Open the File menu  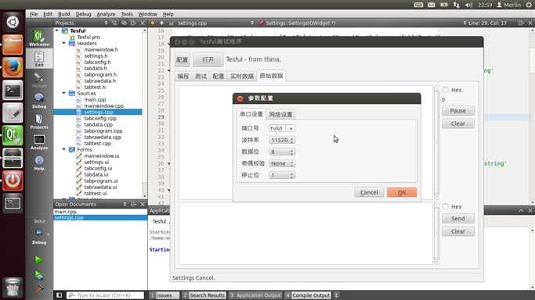[34, 14]
